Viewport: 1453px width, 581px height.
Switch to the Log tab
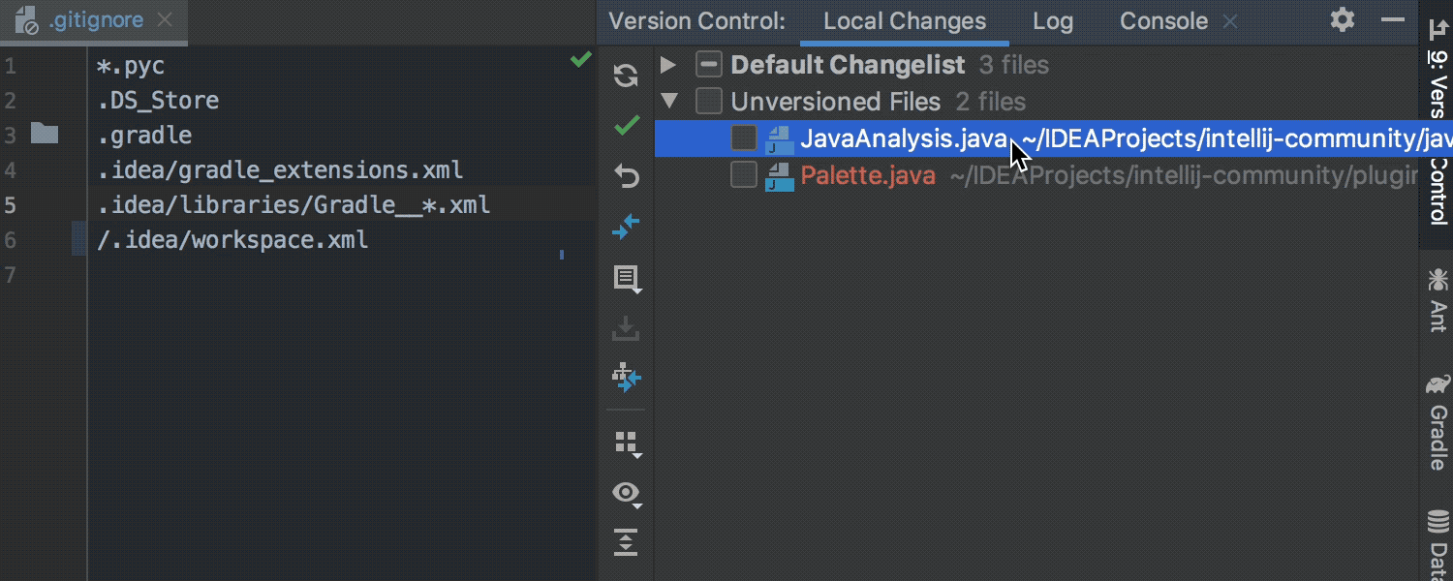(1052, 21)
